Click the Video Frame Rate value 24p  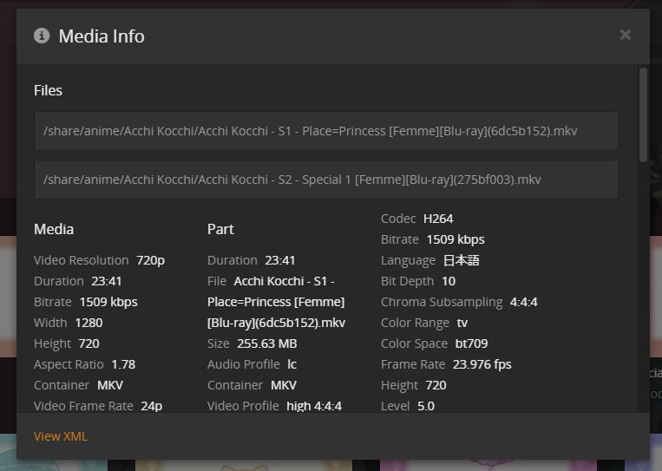[152, 406]
